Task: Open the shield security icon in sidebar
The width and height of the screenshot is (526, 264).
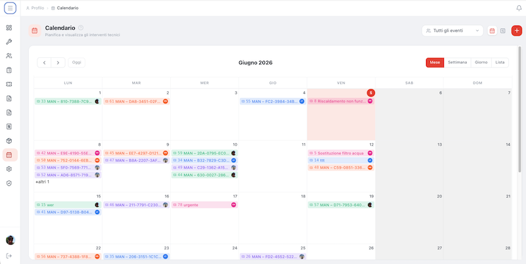Action: point(9,183)
